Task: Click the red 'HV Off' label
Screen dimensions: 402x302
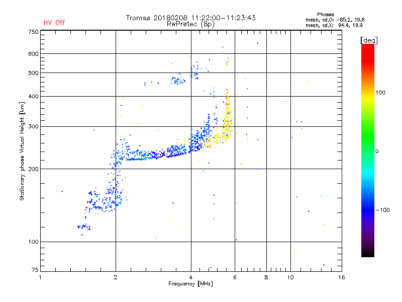Action: click(x=54, y=23)
